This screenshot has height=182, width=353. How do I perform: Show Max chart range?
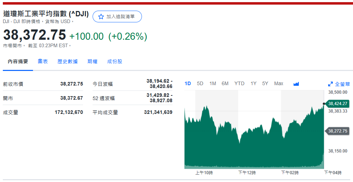click(278, 83)
